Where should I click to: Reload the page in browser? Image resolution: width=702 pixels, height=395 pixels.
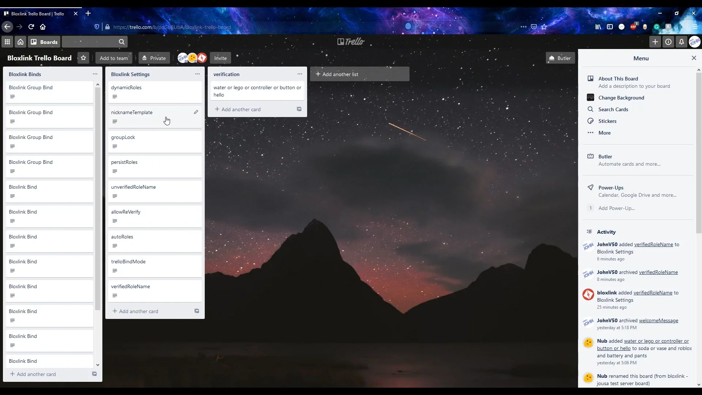tap(31, 27)
